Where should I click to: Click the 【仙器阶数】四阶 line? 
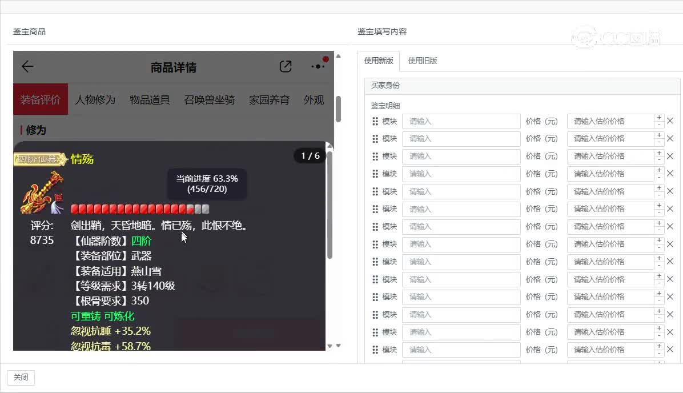pos(111,241)
